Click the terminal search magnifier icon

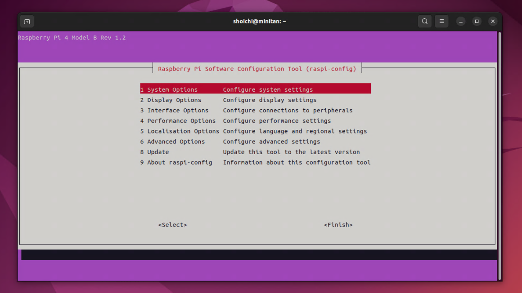click(425, 21)
